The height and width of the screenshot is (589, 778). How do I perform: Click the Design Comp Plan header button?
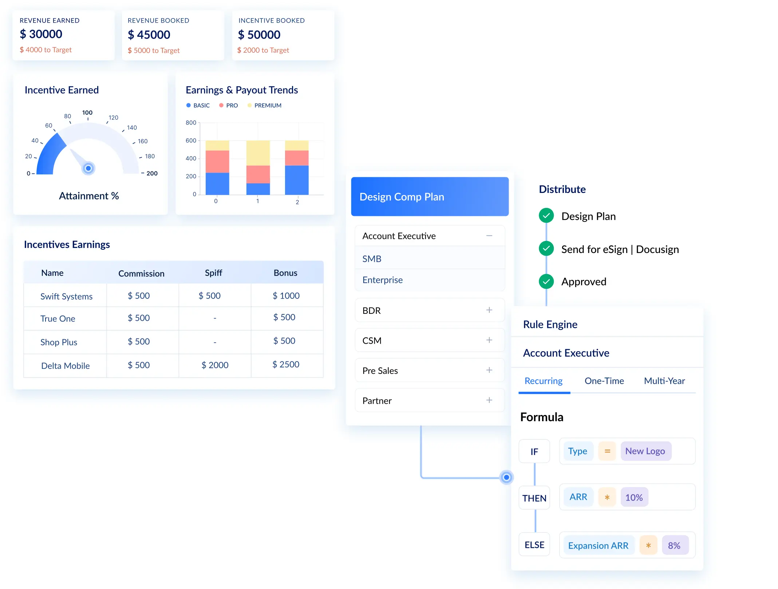[430, 197]
